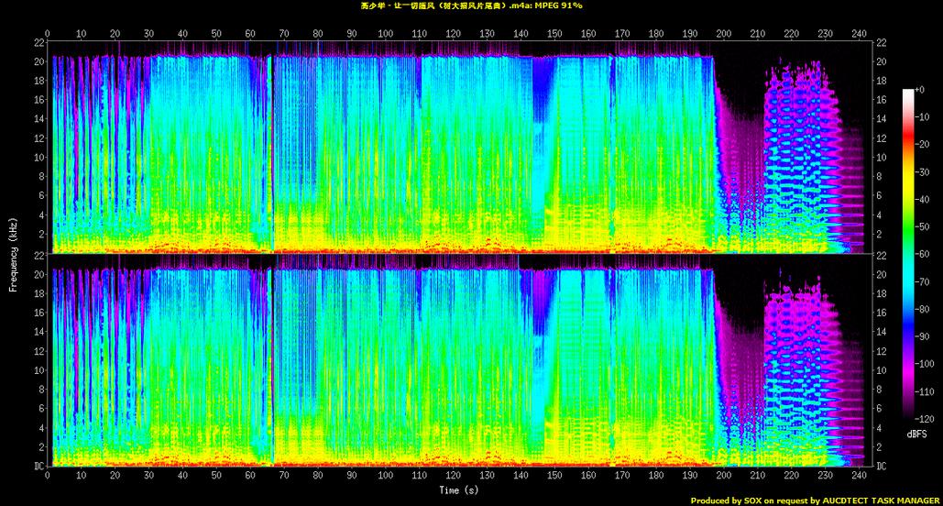
Task: Click the '-80' value on the color scale
Action: 922,309
